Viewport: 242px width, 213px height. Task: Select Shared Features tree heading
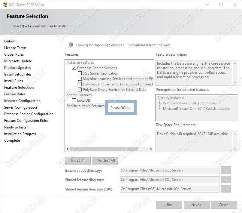coord(79,95)
